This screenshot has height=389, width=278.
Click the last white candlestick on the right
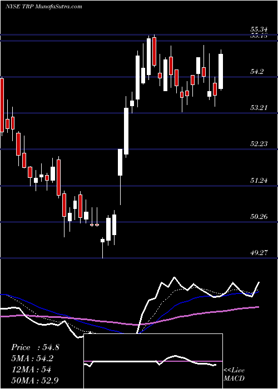pyautogui.click(x=220, y=71)
